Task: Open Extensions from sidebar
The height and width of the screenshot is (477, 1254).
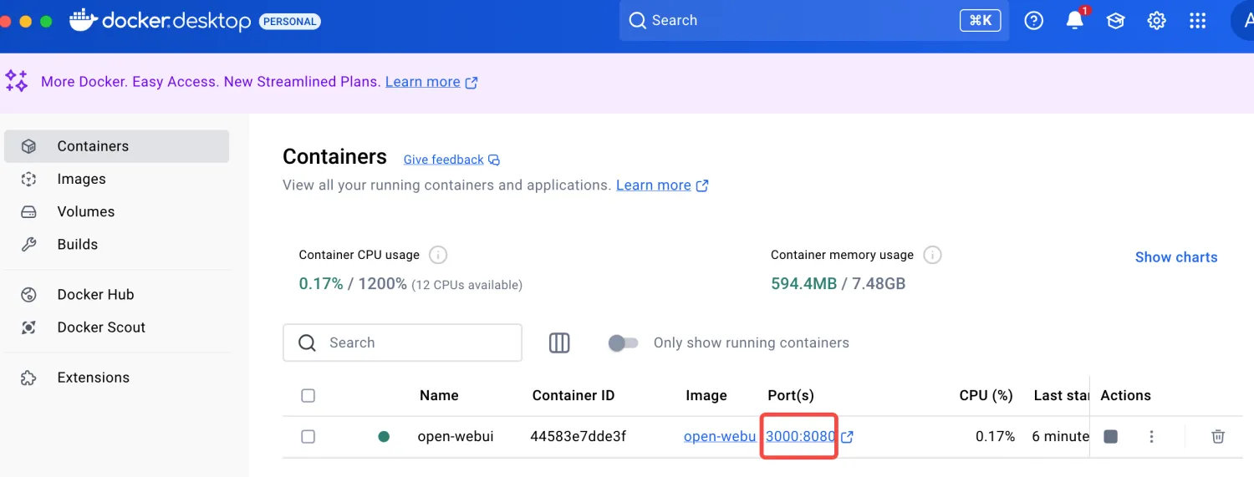Action: click(x=116, y=378)
